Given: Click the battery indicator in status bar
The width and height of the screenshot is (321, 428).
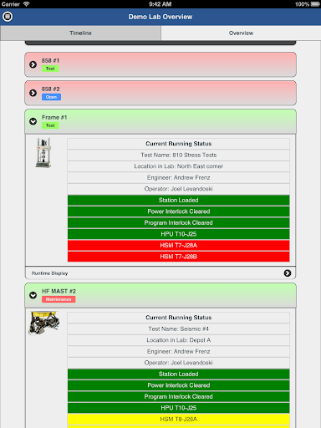Looking at the screenshot, I should 315,4.
